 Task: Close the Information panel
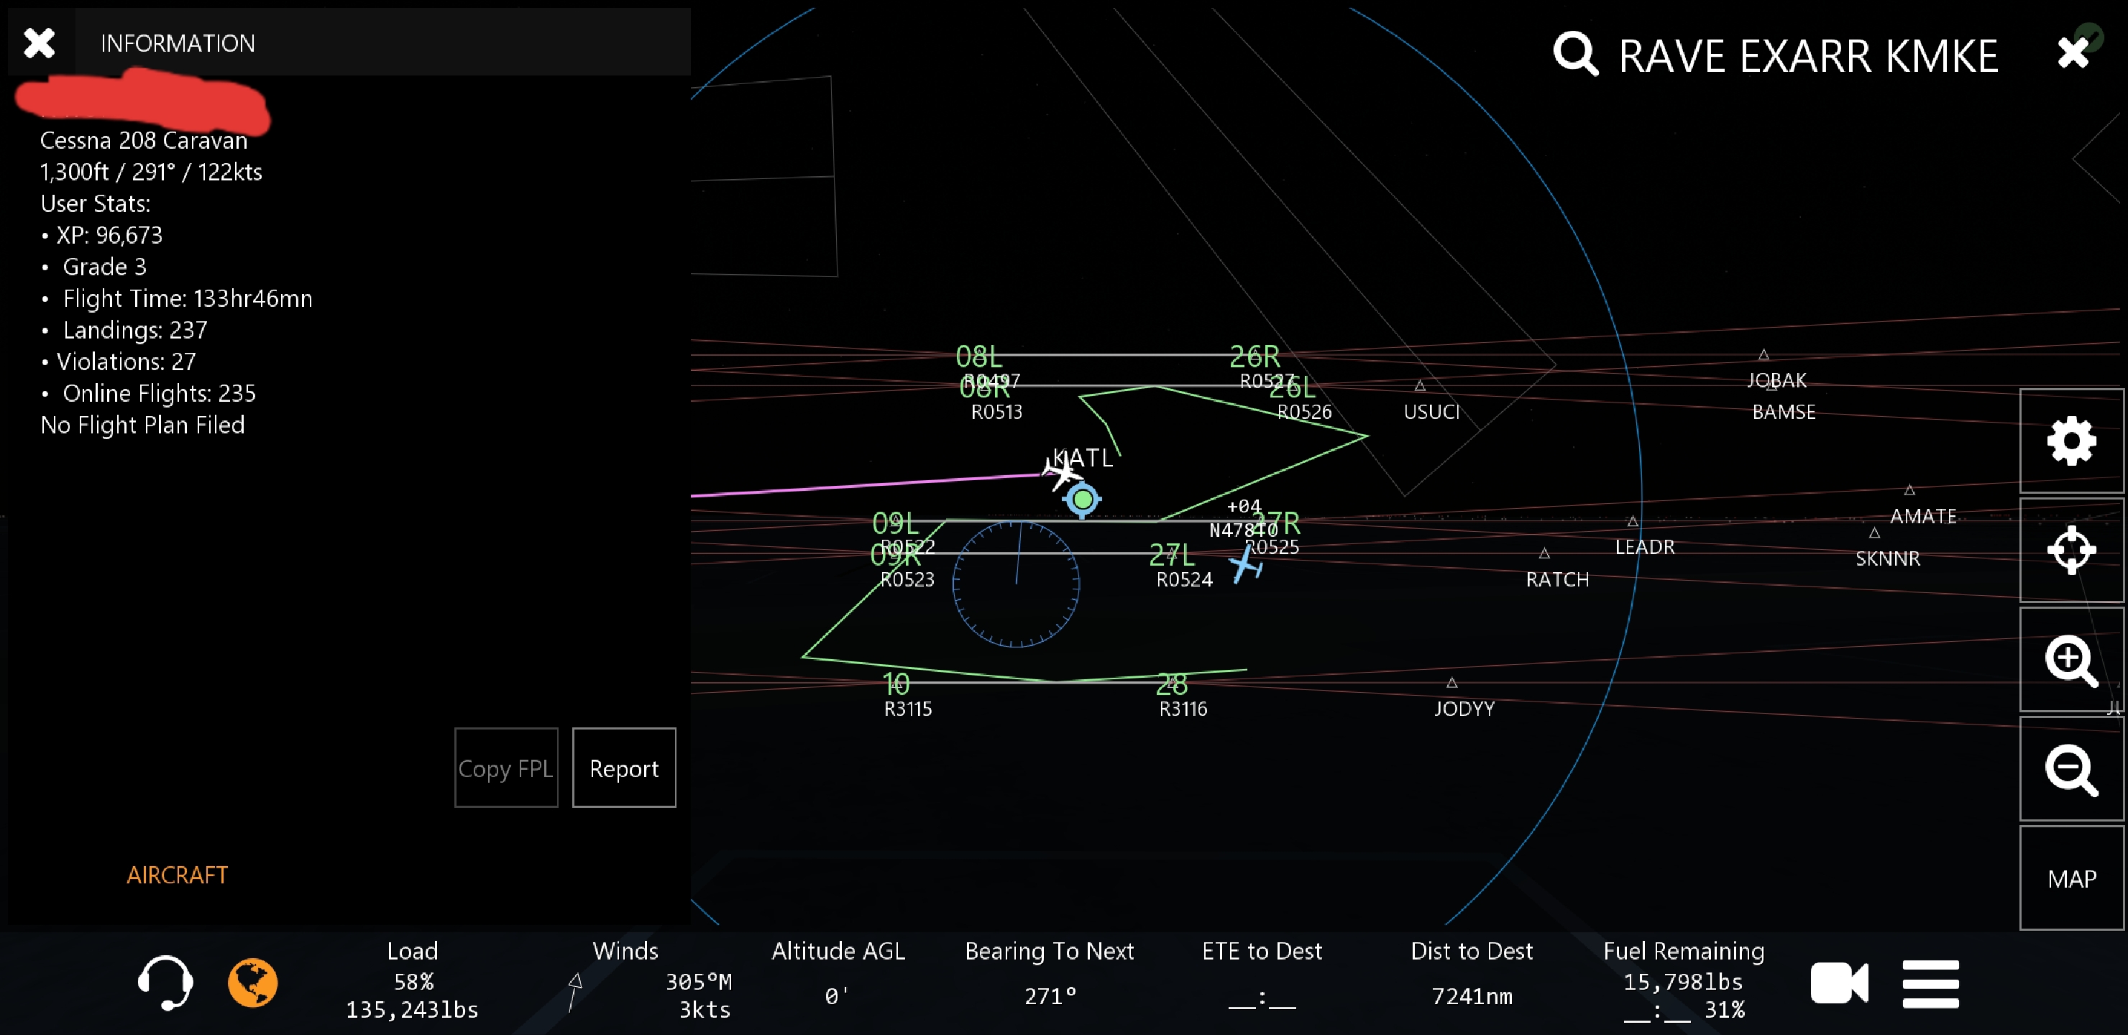pyautogui.click(x=40, y=43)
